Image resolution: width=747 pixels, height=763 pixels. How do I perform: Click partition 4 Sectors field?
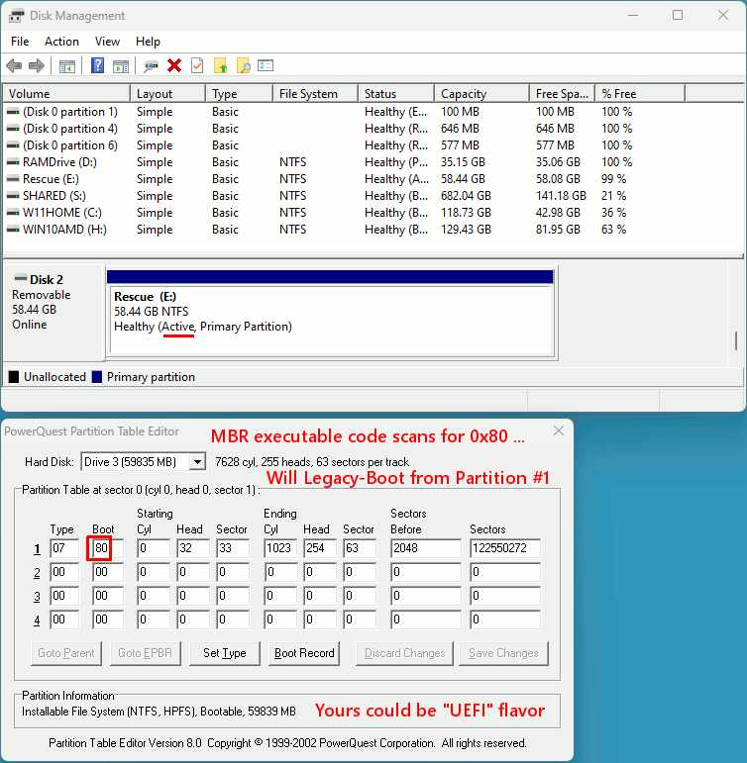tap(505, 620)
